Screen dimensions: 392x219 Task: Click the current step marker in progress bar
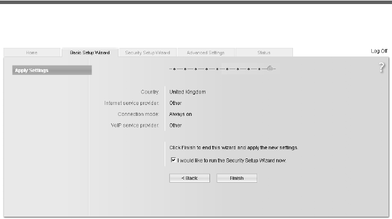tap(270, 69)
